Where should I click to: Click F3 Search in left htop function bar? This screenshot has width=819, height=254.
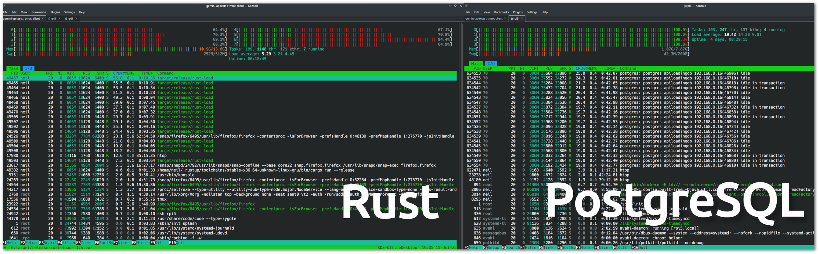[x=48, y=243]
